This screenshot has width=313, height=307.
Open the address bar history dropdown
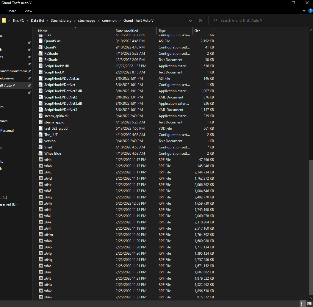pyautogui.click(x=190, y=21)
